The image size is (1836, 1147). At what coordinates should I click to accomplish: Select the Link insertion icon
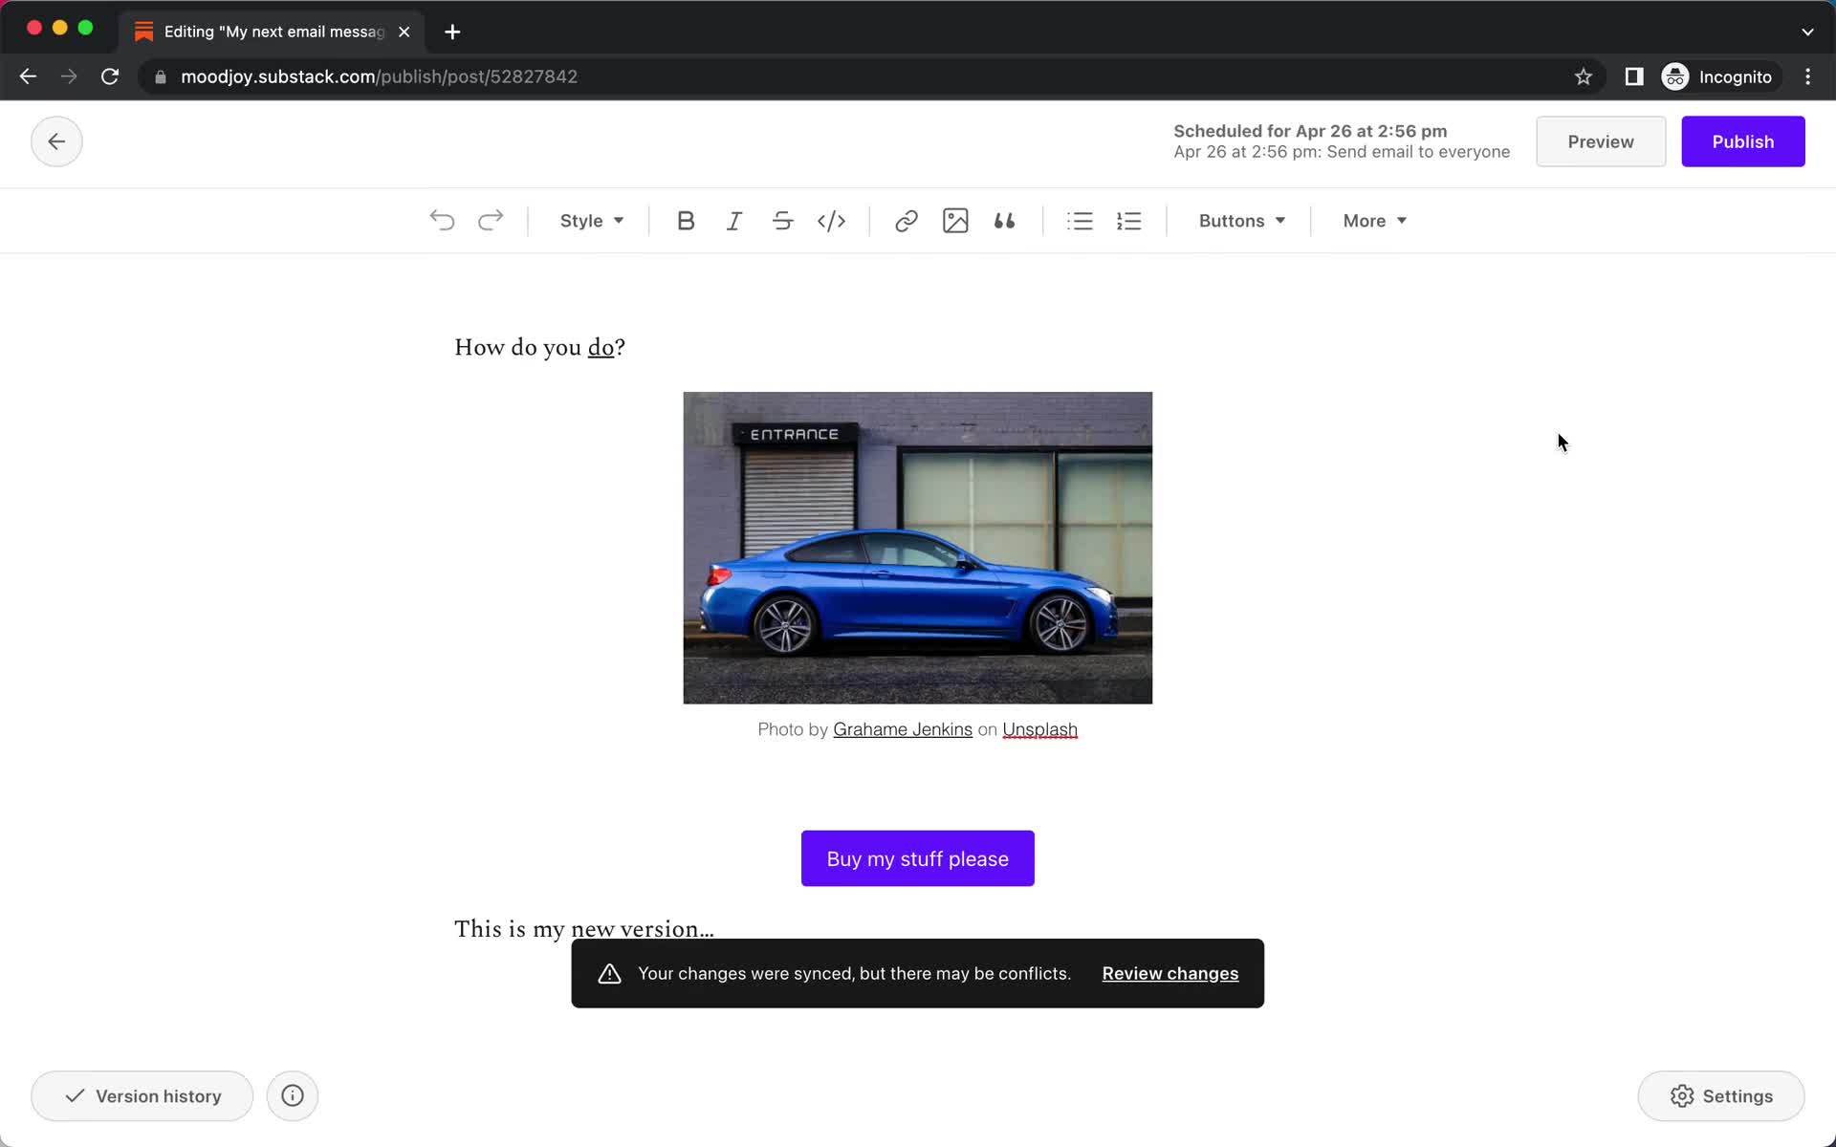907,221
